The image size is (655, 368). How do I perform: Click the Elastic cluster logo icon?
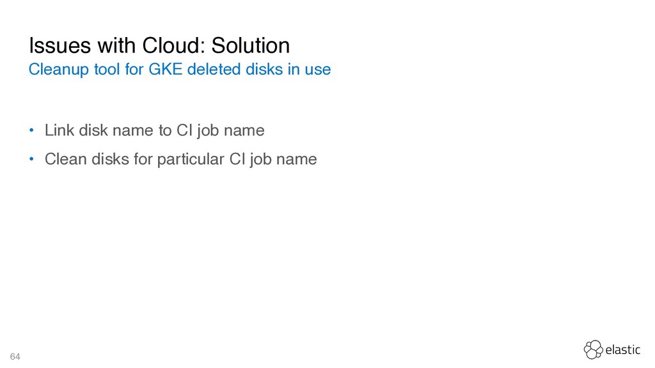(x=593, y=349)
